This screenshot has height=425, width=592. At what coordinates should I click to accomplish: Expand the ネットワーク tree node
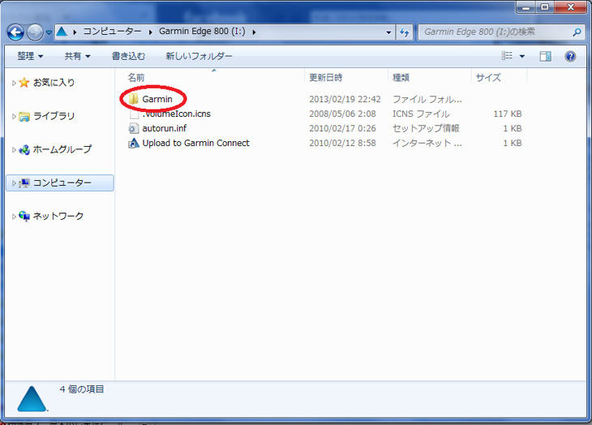click(x=14, y=217)
